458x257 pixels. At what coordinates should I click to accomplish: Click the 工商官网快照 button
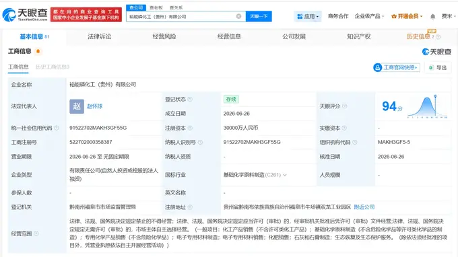(x=396, y=68)
